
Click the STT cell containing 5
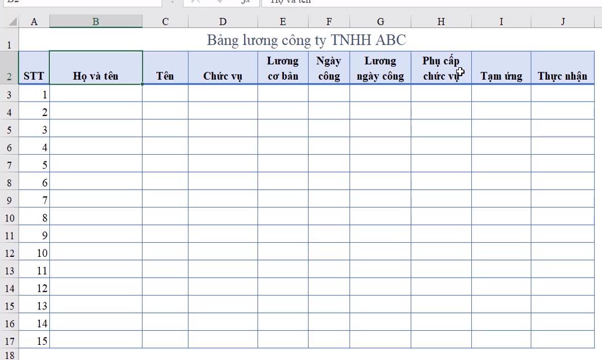34,164
